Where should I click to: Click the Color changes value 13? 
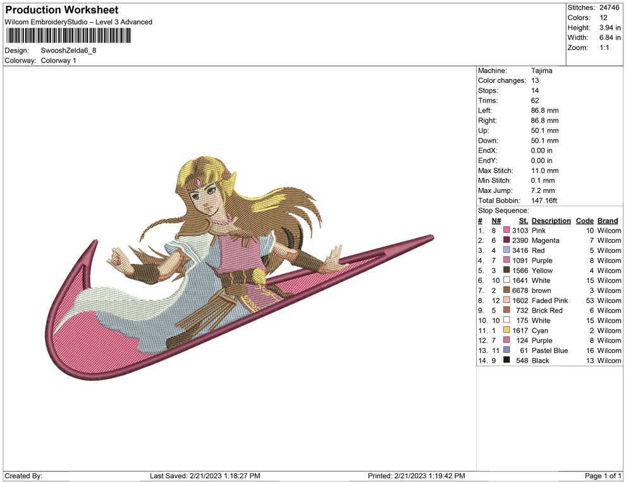(535, 80)
